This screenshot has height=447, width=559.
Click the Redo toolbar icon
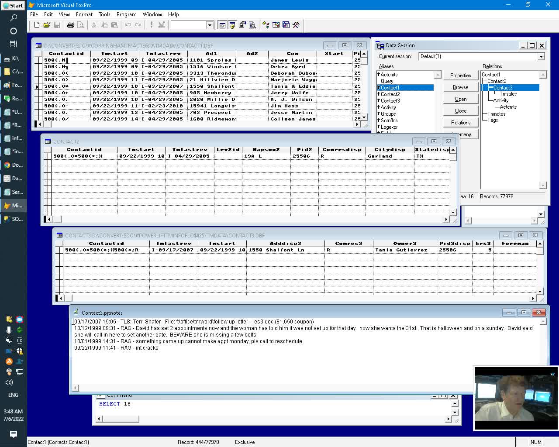pos(138,25)
